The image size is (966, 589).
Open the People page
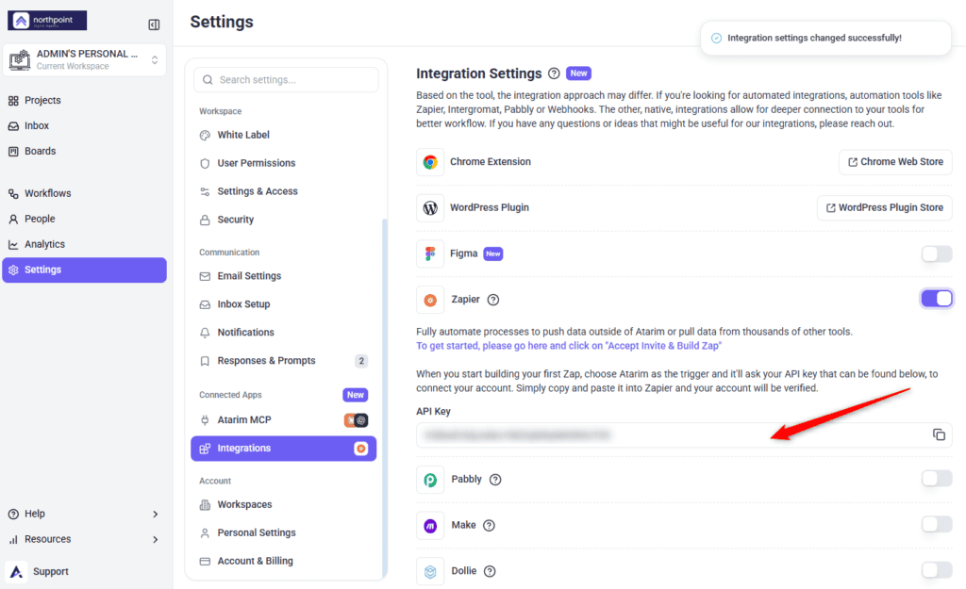[84, 219]
